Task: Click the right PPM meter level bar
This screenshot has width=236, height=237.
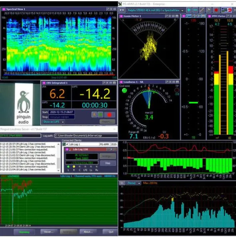Action: click(x=231, y=100)
